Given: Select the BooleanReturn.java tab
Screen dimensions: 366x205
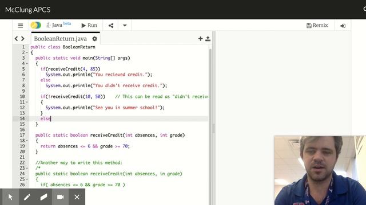Looking at the screenshot, I should pyautogui.click(x=60, y=39).
